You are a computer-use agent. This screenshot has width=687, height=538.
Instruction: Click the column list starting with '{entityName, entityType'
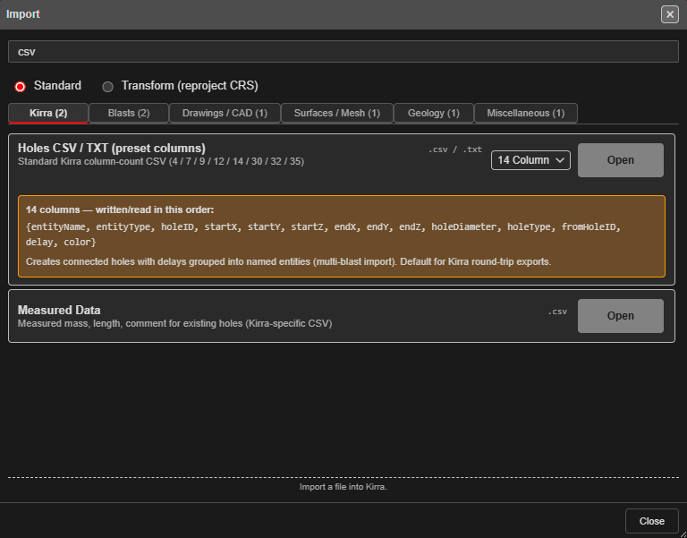(323, 235)
